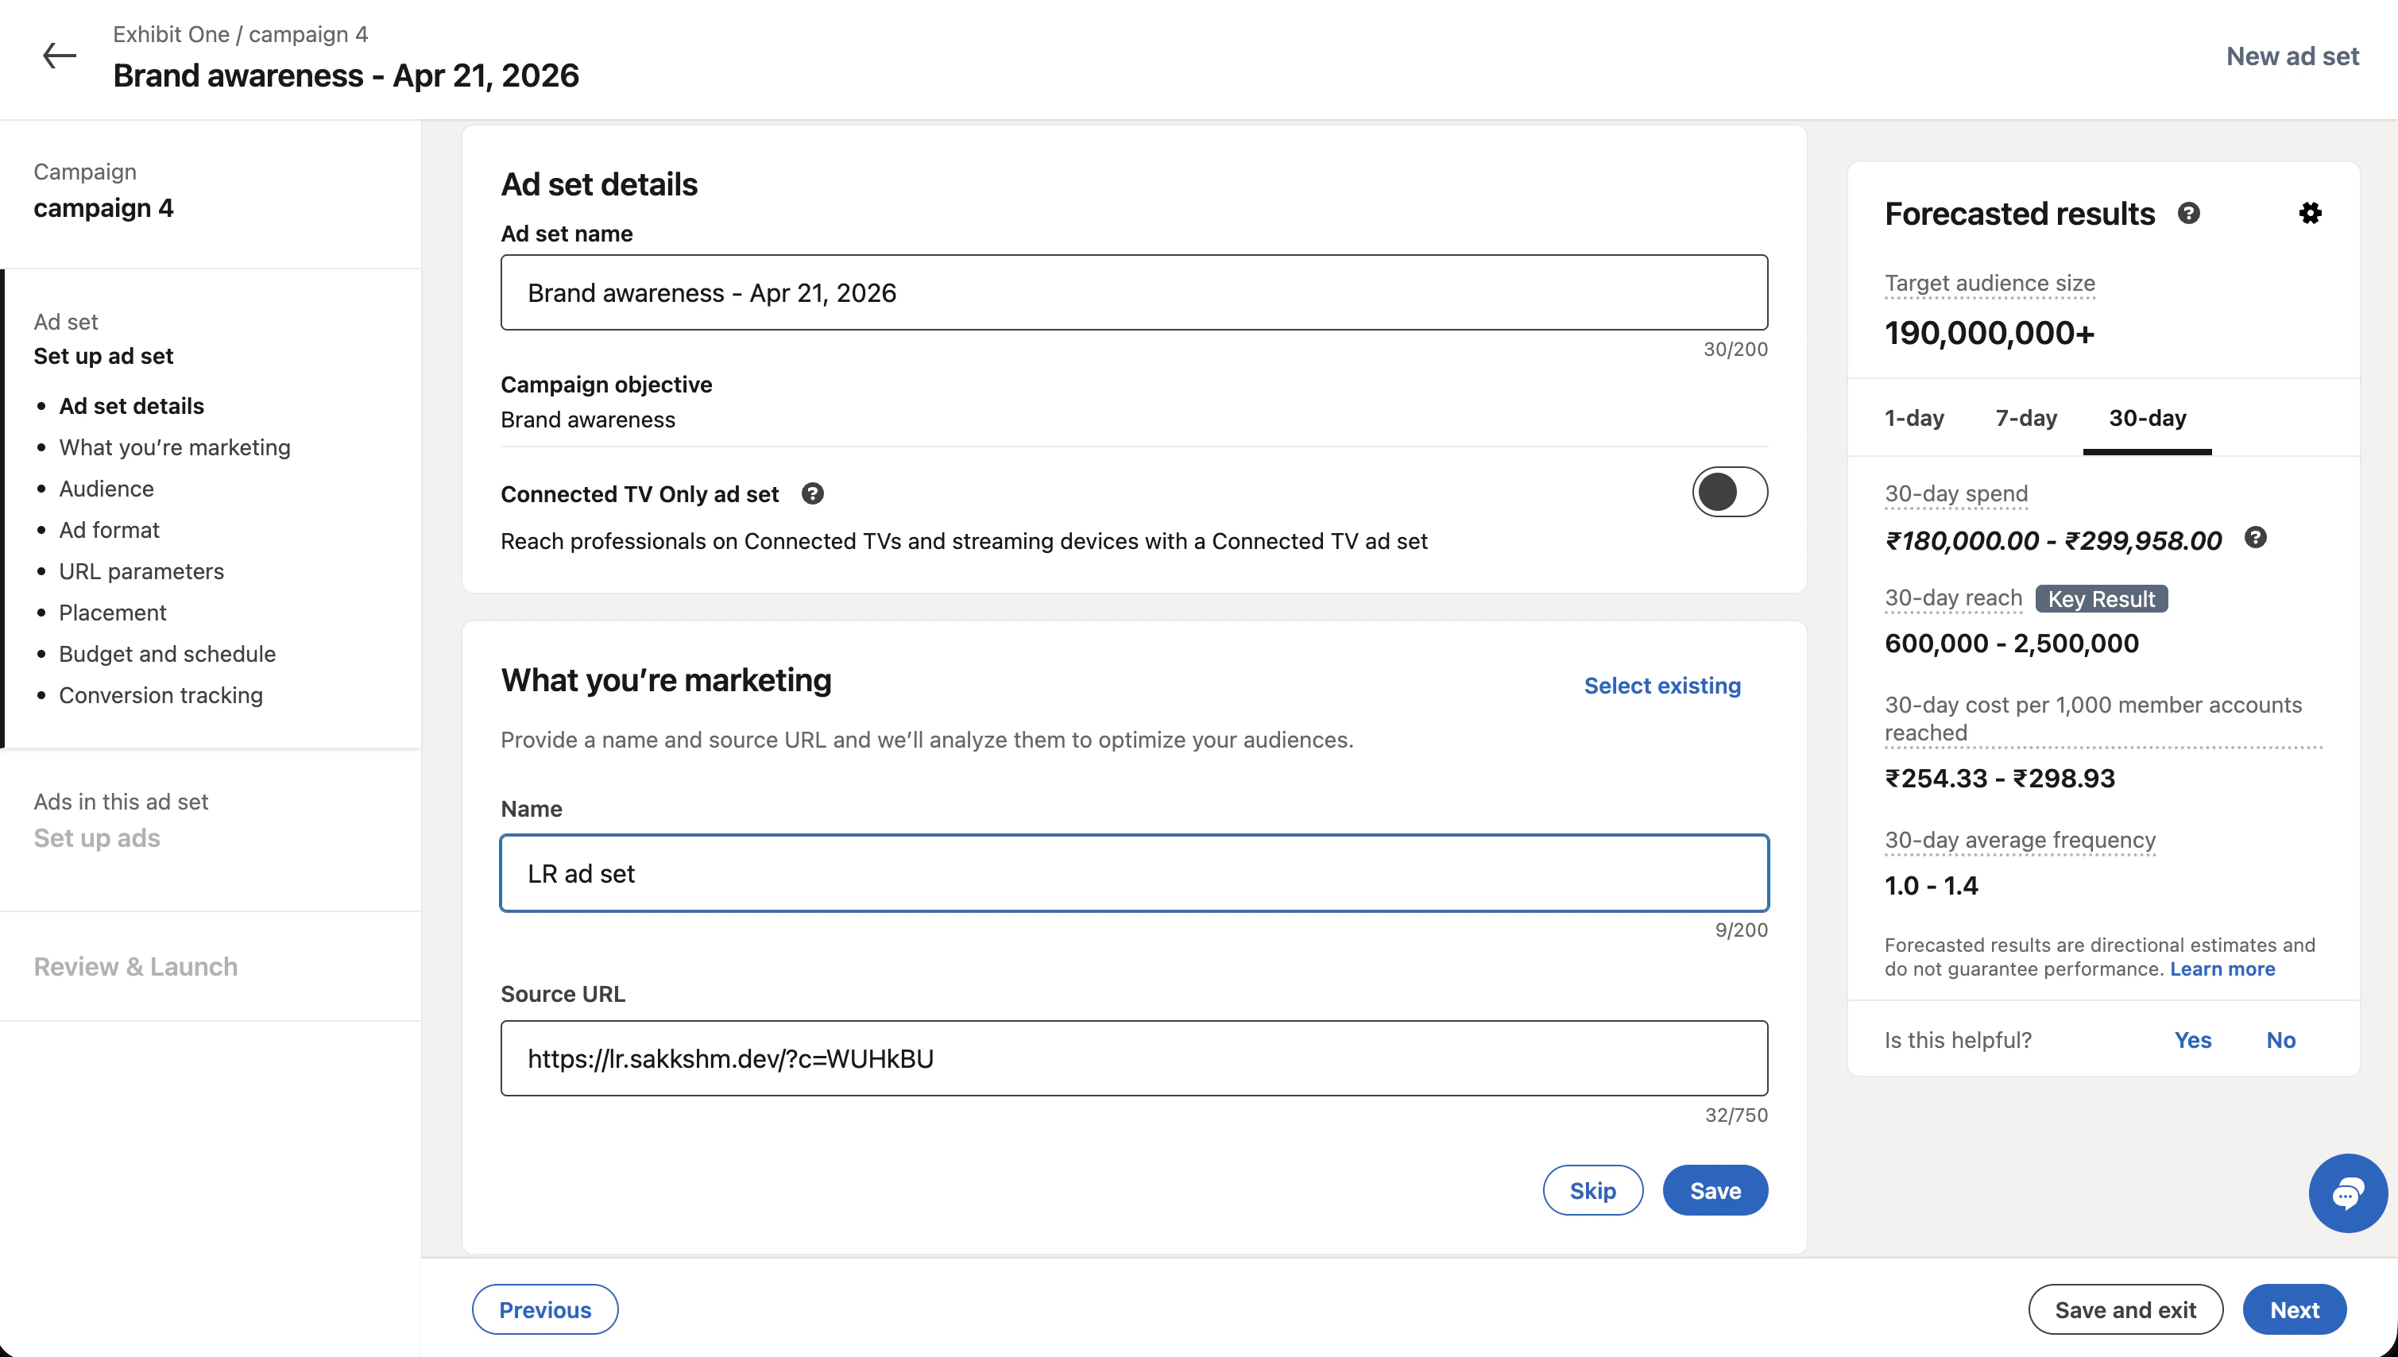This screenshot has width=2398, height=1357.
Task: Click the Save button
Action: [x=1715, y=1189]
